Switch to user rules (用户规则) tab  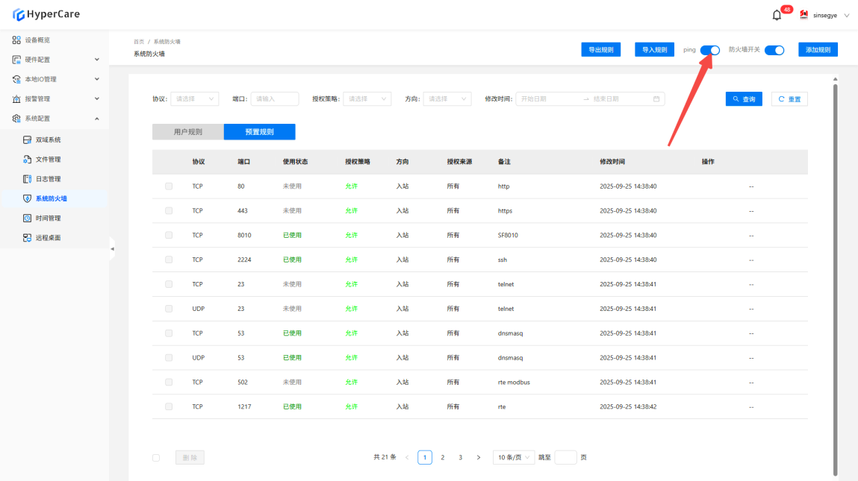187,132
